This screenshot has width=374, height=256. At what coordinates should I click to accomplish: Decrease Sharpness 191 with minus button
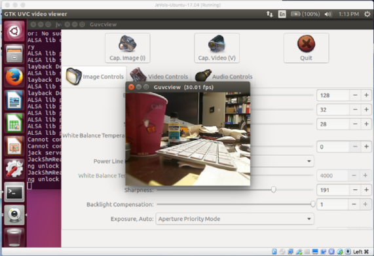point(355,190)
